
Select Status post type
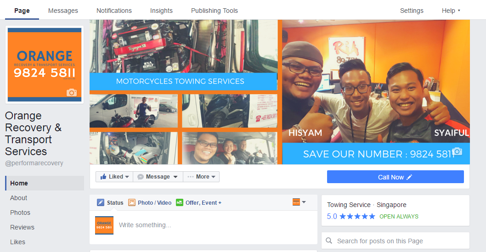pyautogui.click(x=110, y=202)
